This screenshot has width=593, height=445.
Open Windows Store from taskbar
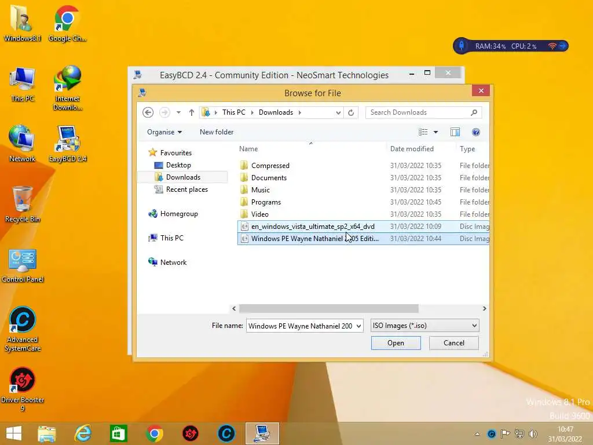click(118, 433)
